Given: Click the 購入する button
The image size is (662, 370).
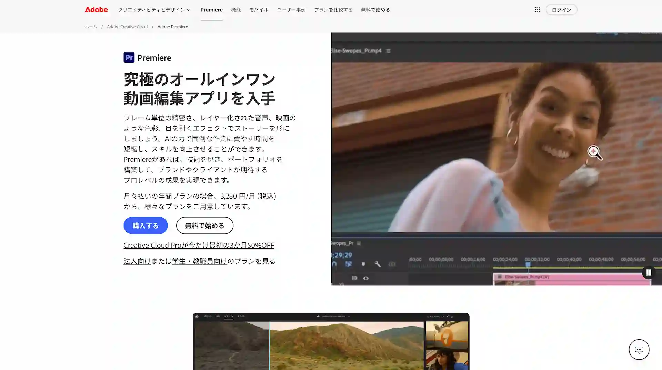Looking at the screenshot, I should 146,226.
